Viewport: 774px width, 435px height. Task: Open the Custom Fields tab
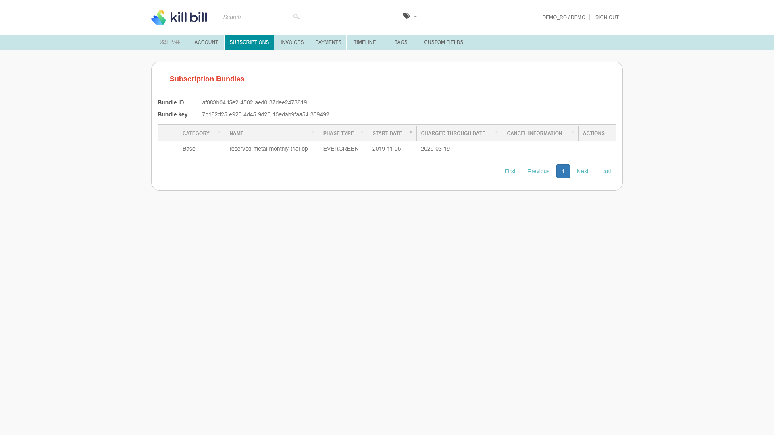[x=443, y=42]
